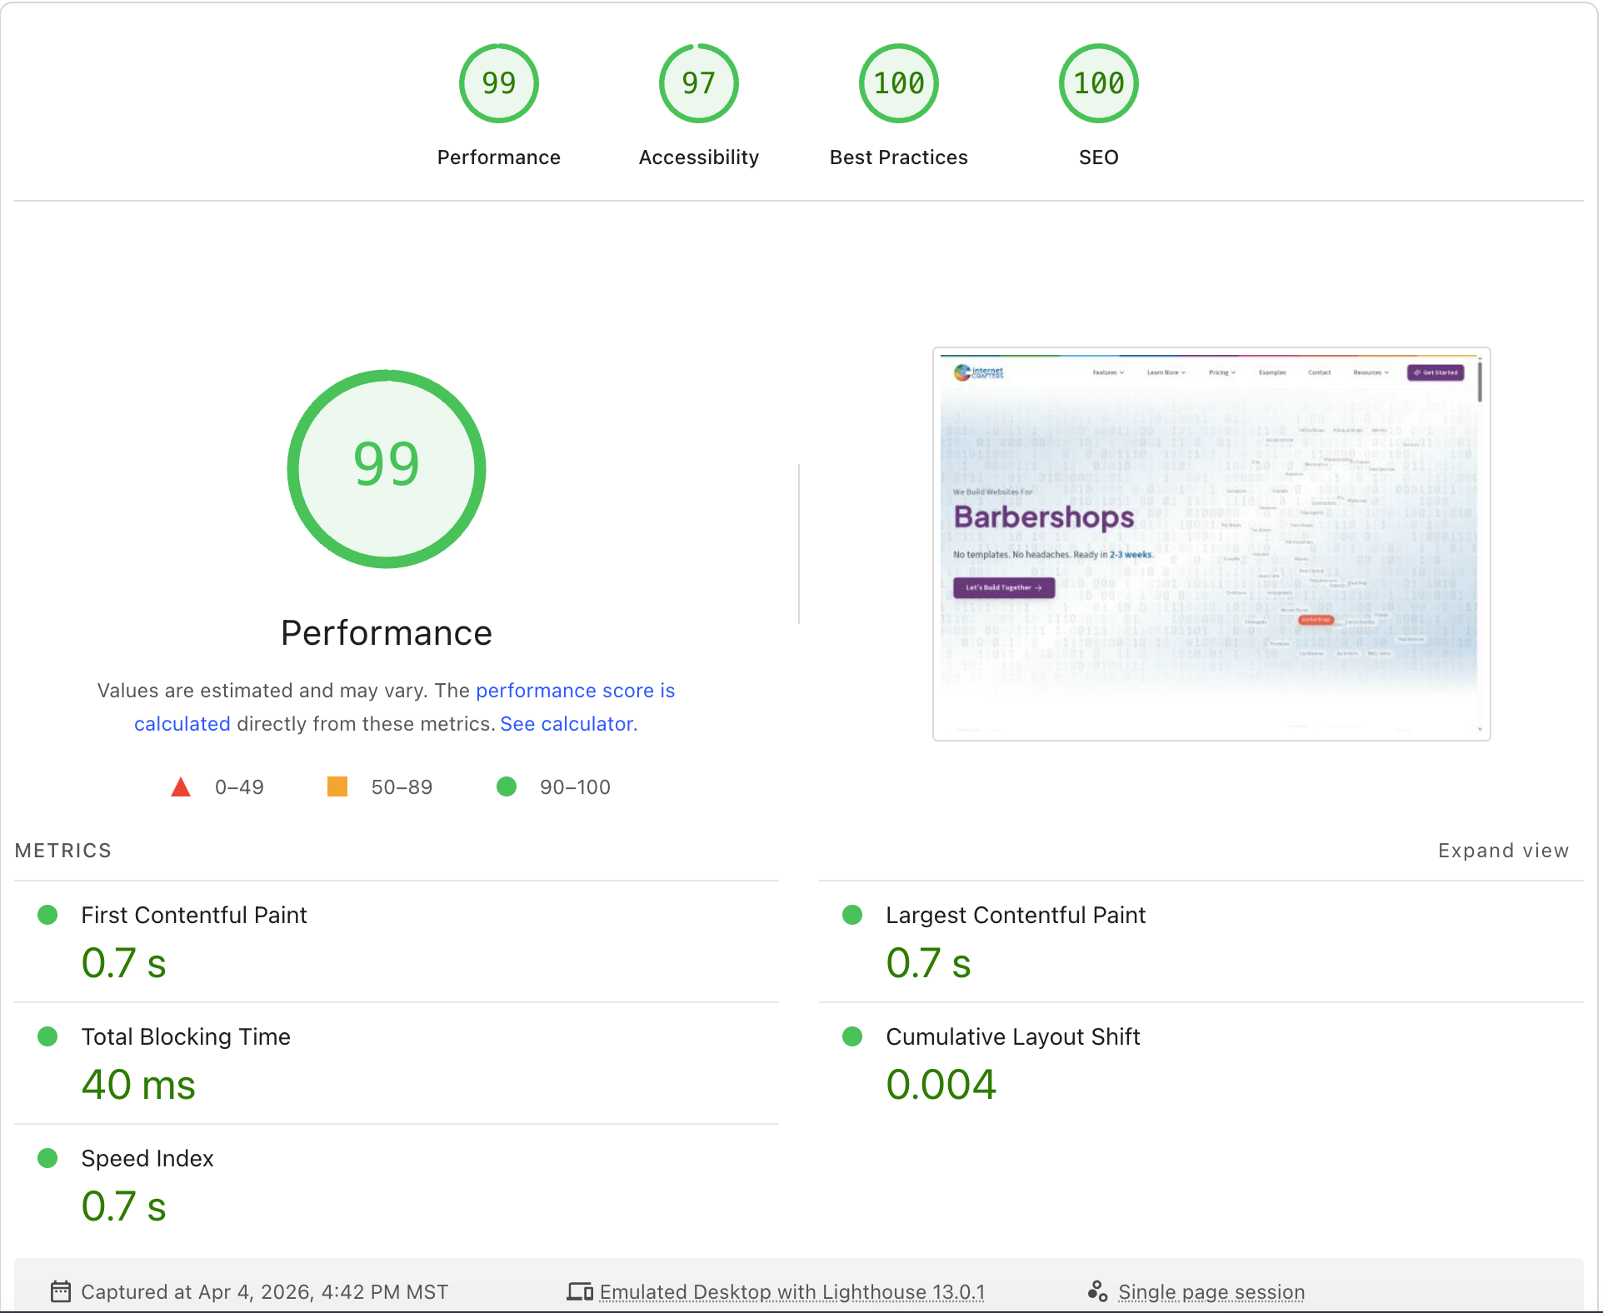Click the SEO score gauge showing 100
1603x1313 pixels.
1098,82
